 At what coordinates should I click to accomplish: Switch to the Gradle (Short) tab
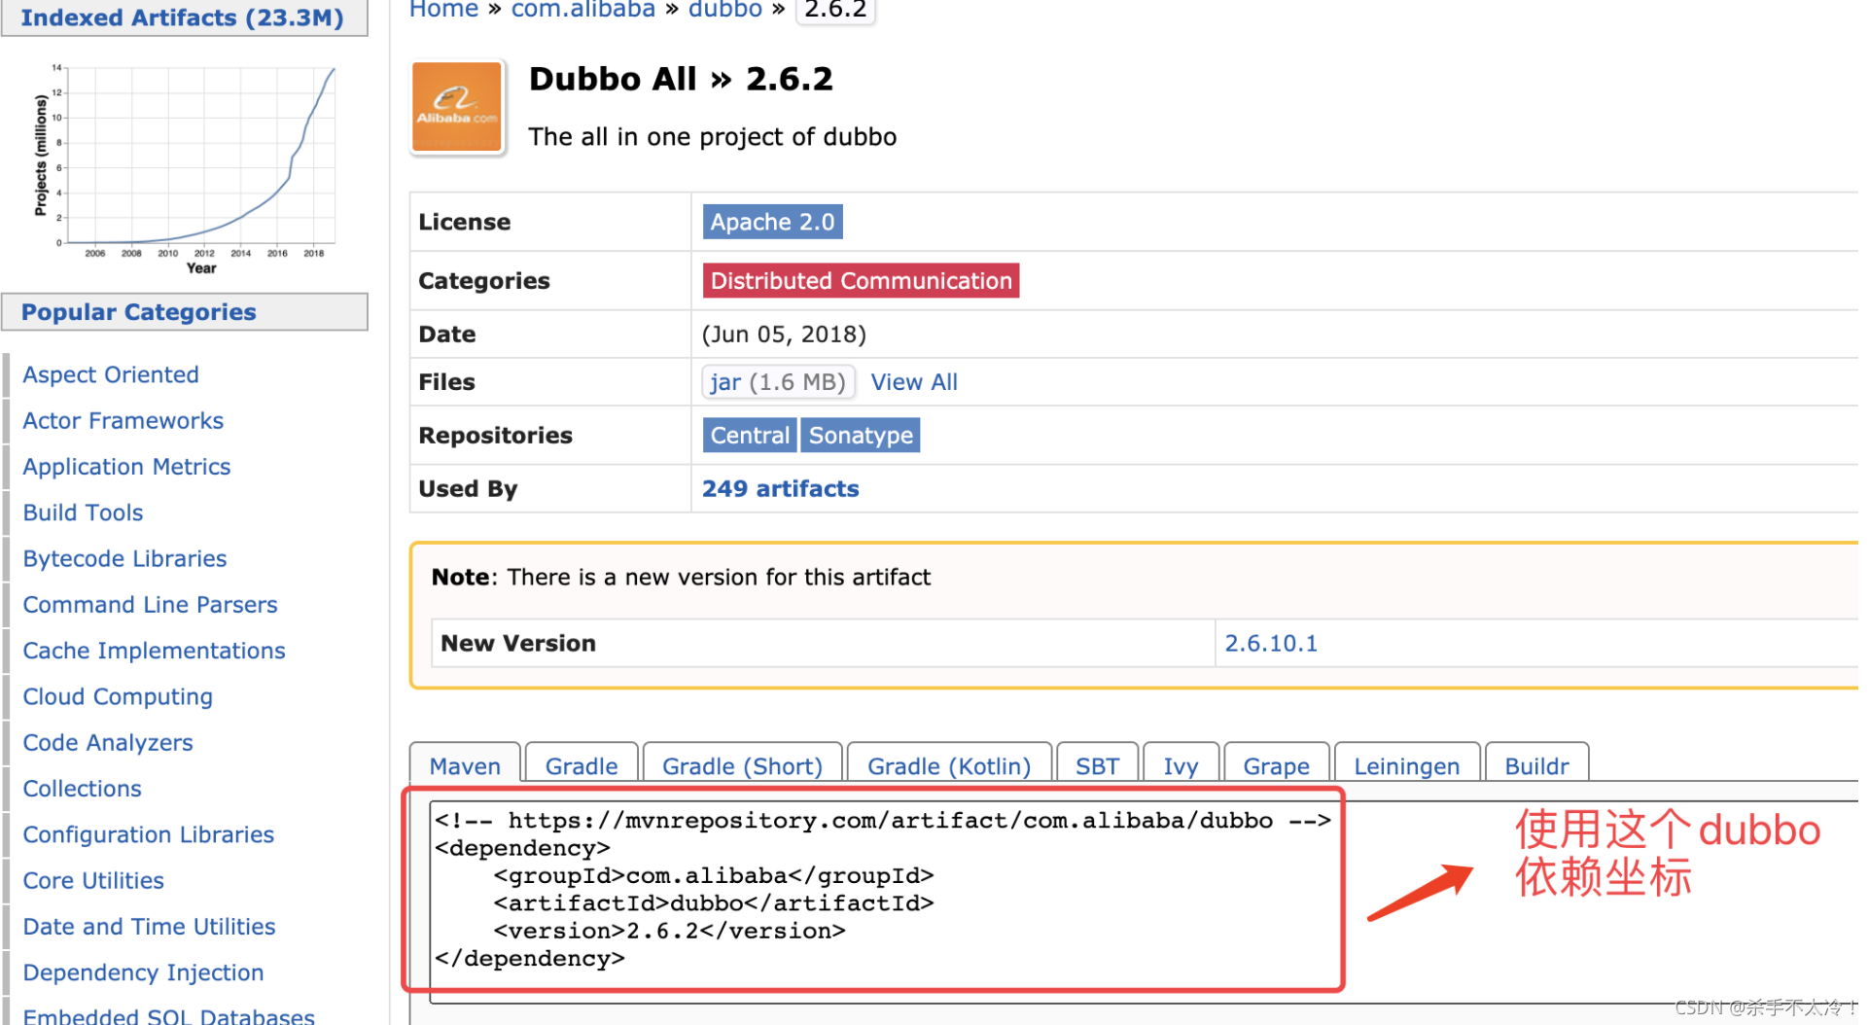(742, 765)
